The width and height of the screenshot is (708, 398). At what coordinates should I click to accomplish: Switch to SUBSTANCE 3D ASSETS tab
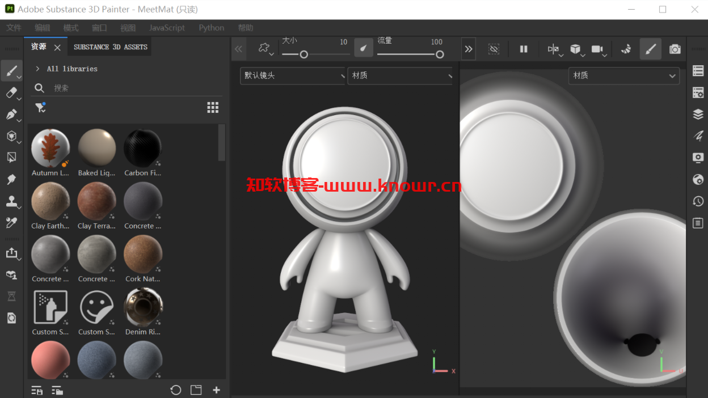111,47
